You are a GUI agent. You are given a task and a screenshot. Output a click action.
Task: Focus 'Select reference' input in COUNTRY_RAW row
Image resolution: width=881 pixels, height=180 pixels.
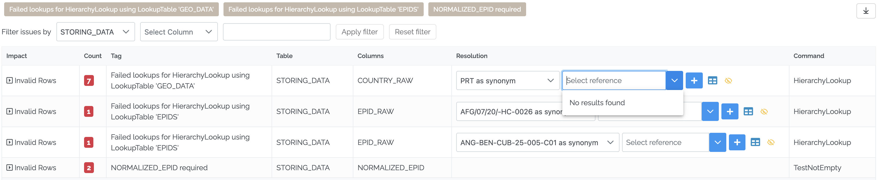(x=614, y=80)
